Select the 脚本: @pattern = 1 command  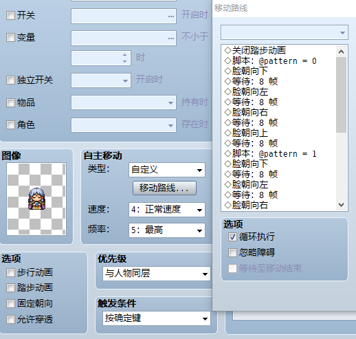pos(271,153)
